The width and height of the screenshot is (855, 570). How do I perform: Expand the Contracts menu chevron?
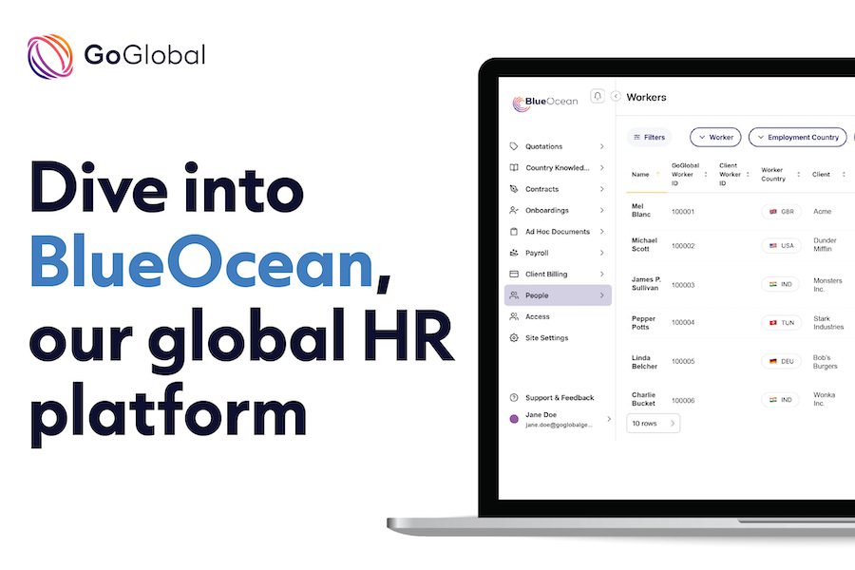click(x=602, y=189)
